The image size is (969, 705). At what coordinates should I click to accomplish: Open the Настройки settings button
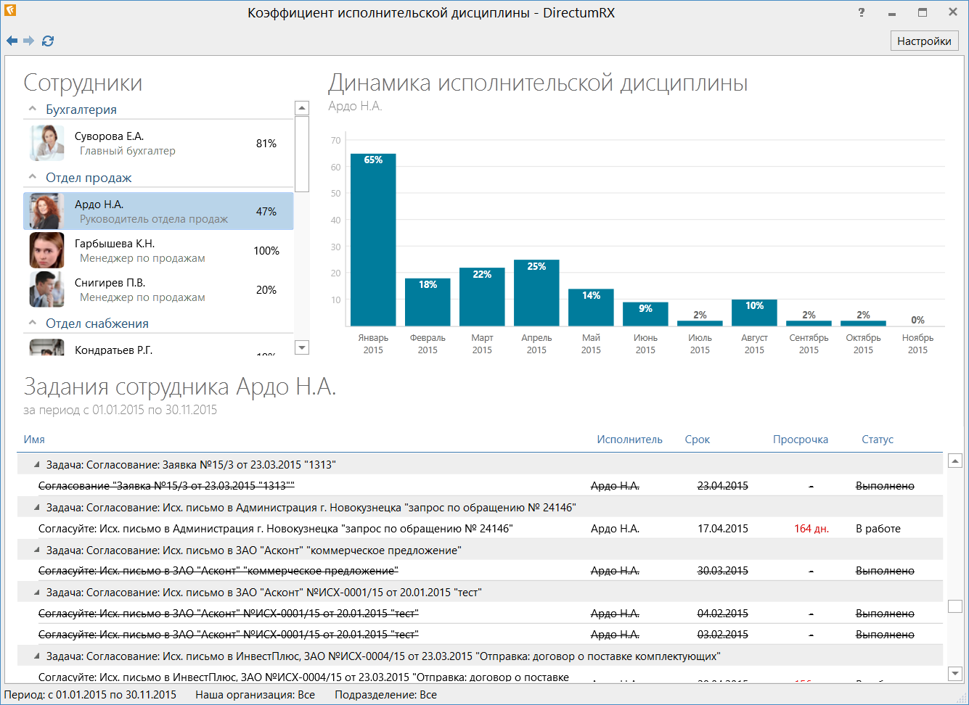click(924, 41)
